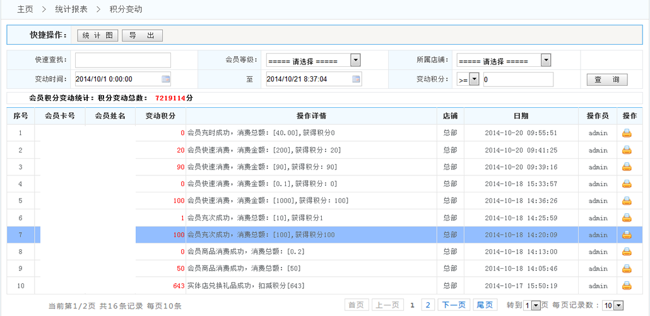Click print icon in highlighted row 7
Viewport: 650px width, 316px height.
(x=626, y=235)
